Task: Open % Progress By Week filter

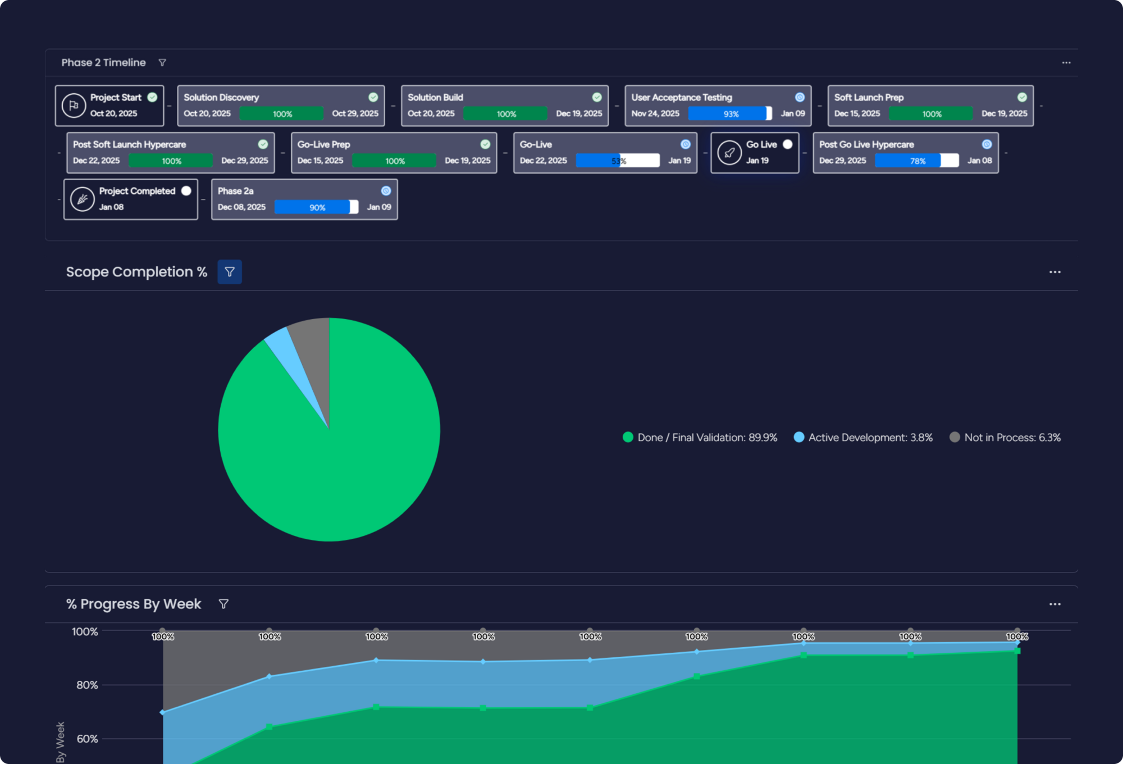Action: point(223,604)
